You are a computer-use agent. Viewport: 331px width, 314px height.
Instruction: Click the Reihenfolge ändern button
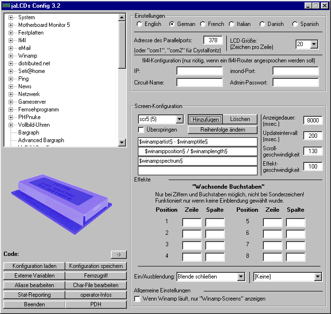223,130
